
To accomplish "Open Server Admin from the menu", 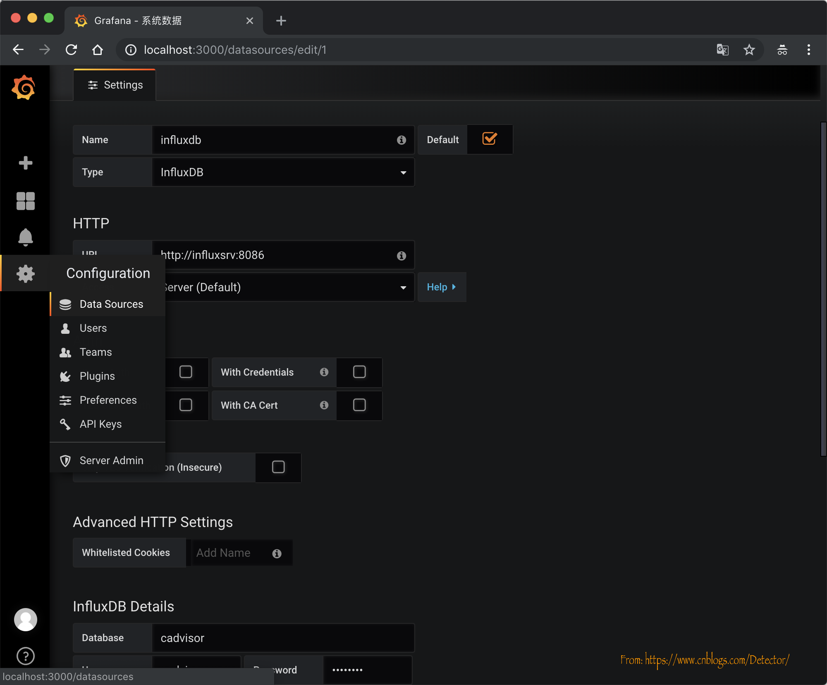I will [x=111, y=460].
